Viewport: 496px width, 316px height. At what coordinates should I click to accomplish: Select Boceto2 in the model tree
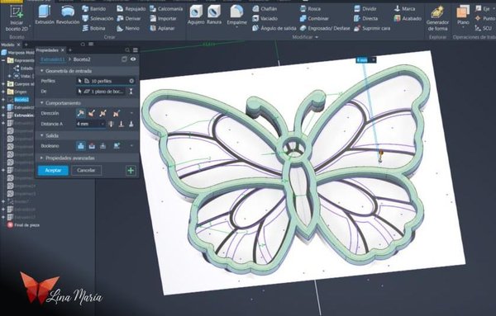tap(21, 100)
